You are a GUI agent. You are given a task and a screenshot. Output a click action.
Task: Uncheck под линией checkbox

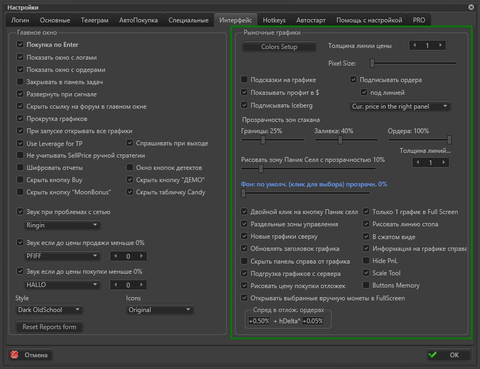point(364,92)
